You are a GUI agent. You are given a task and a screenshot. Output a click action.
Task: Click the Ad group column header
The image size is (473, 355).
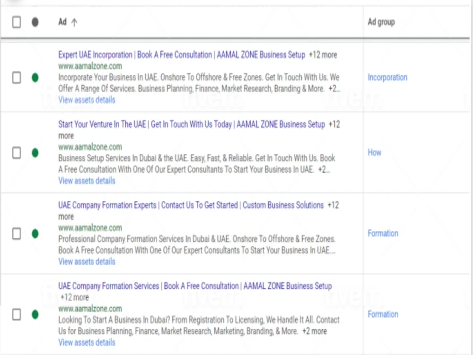pyautogui.click(x=381, y=22)
